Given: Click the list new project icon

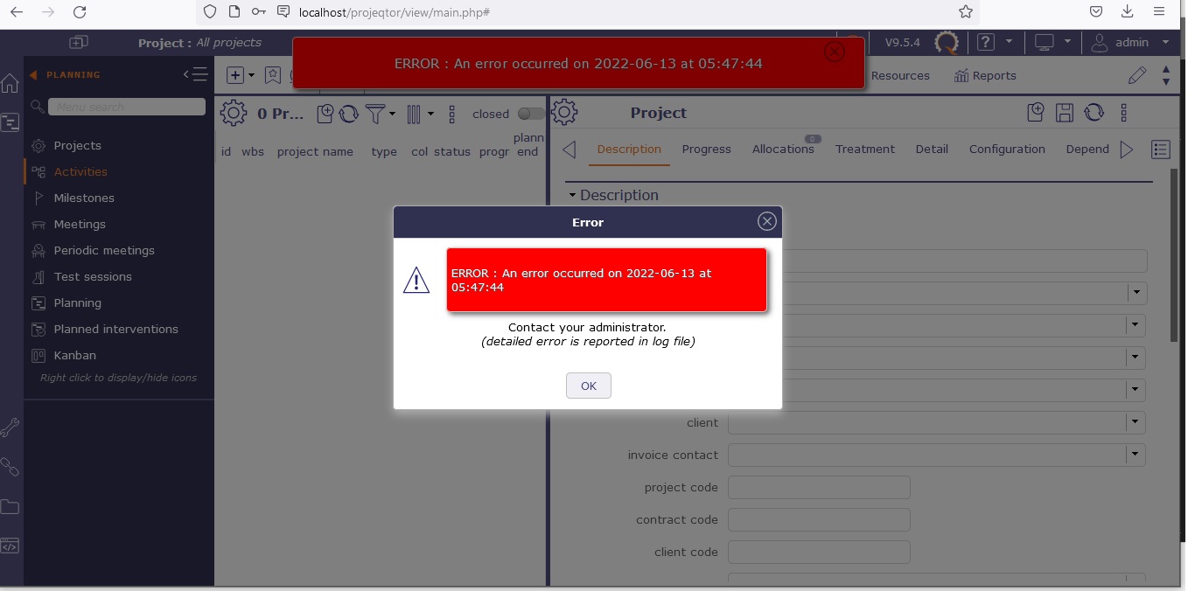Looking at the screenshot, I should 325,113.
